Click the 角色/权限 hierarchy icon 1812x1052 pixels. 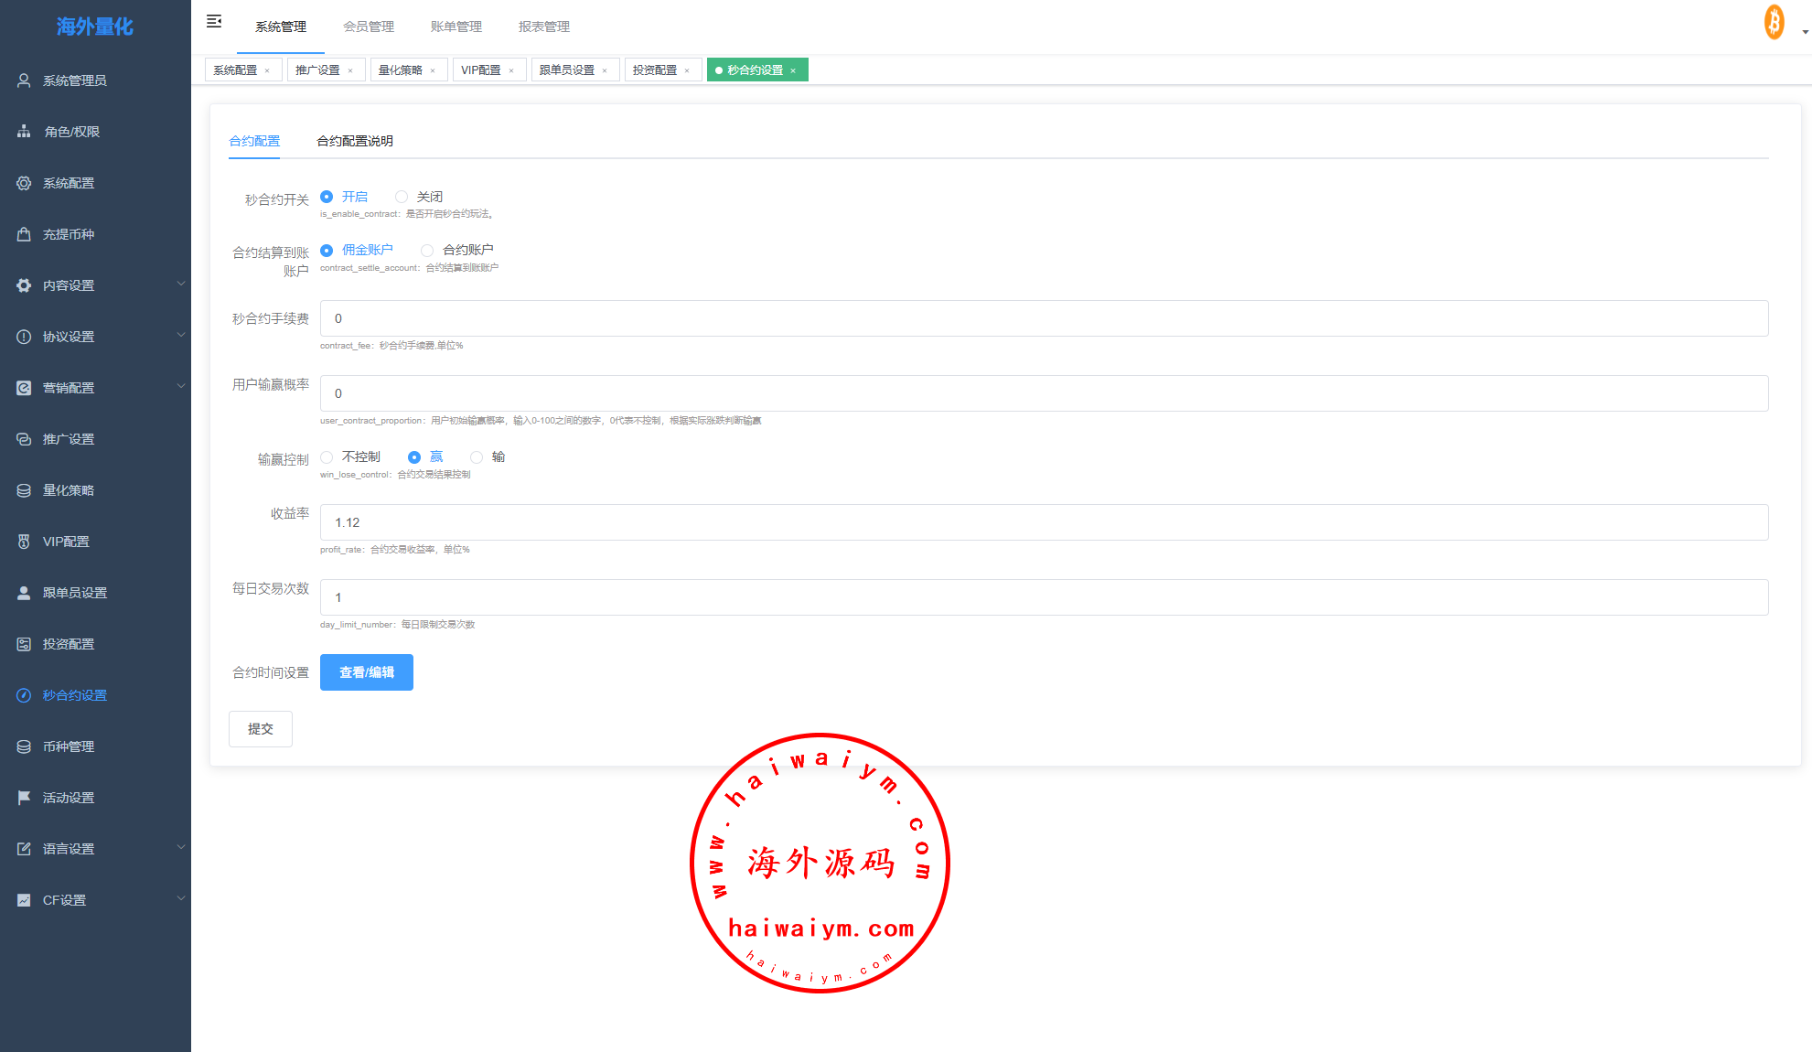coord(24,132)
